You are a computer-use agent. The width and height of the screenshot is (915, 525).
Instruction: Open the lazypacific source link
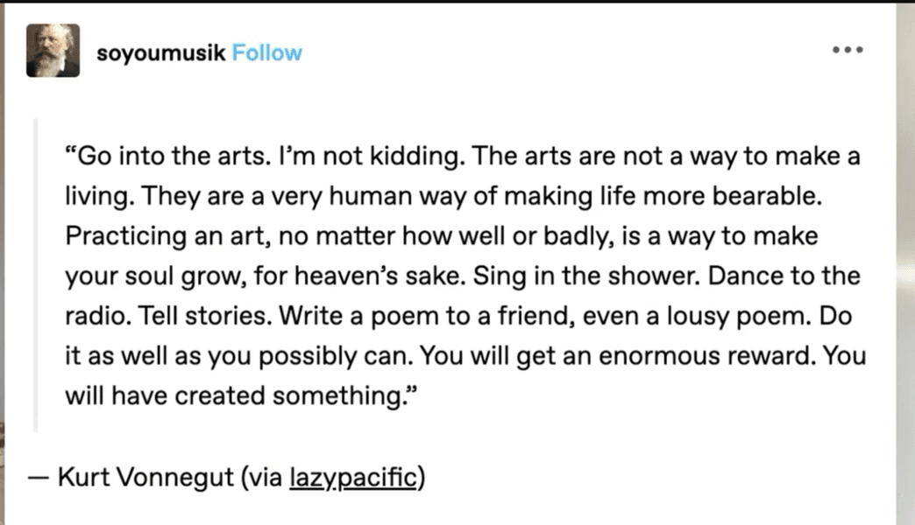click(x=353, y=477)
